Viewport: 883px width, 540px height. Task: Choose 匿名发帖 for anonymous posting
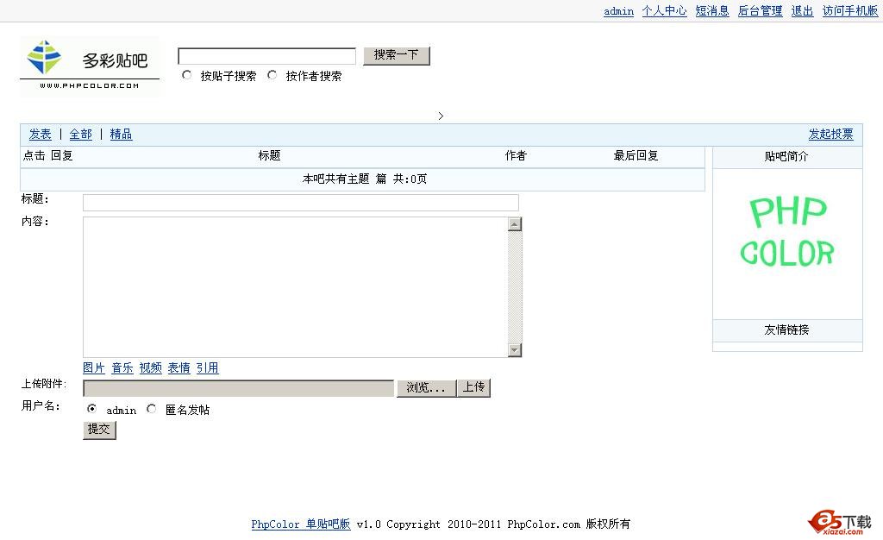[x=151, y=409]
